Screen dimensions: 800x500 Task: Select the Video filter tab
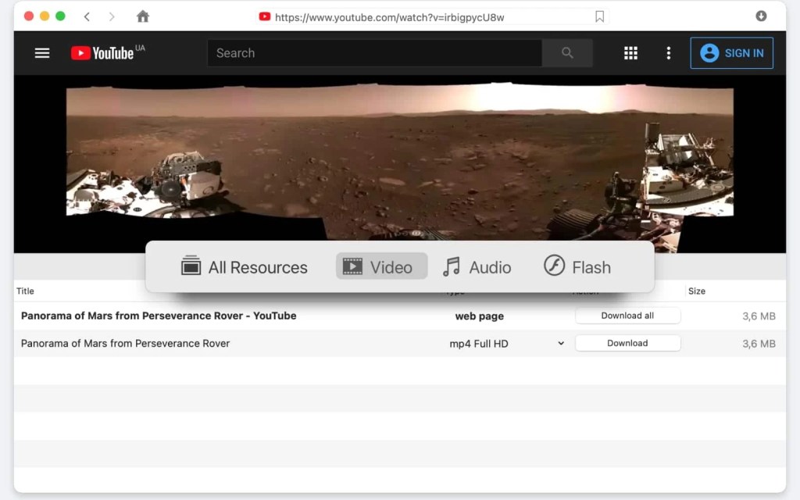[x=381, y=267]
